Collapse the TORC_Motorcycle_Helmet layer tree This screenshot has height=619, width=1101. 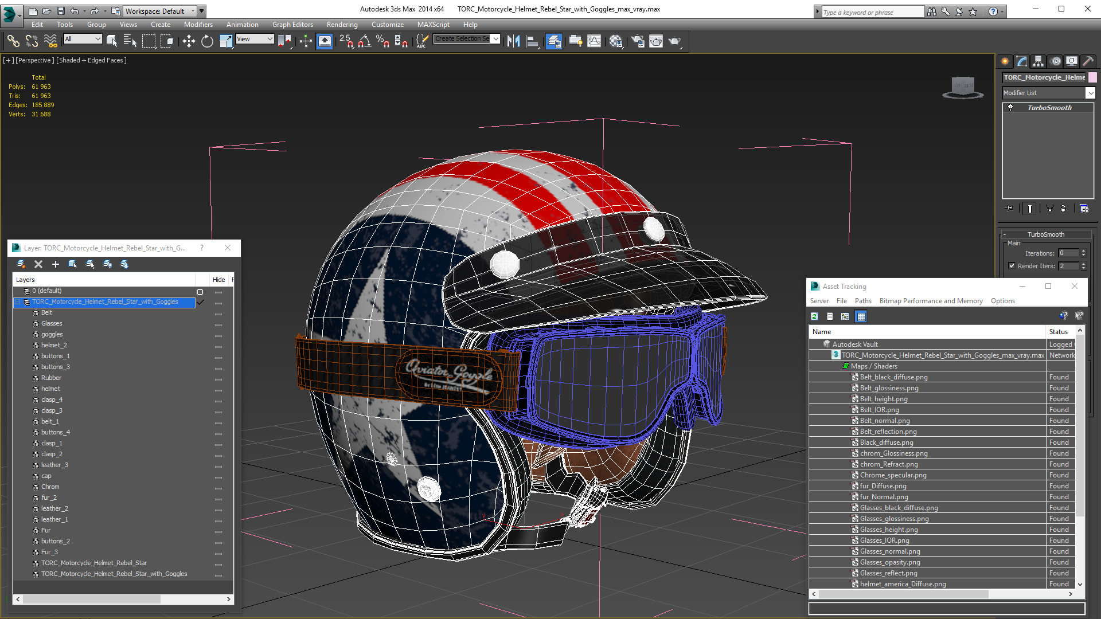click(18, 302)
